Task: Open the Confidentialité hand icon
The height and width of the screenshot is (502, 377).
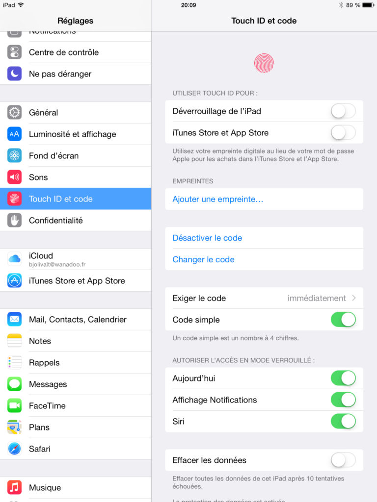Action: click(x=14, y=220)
